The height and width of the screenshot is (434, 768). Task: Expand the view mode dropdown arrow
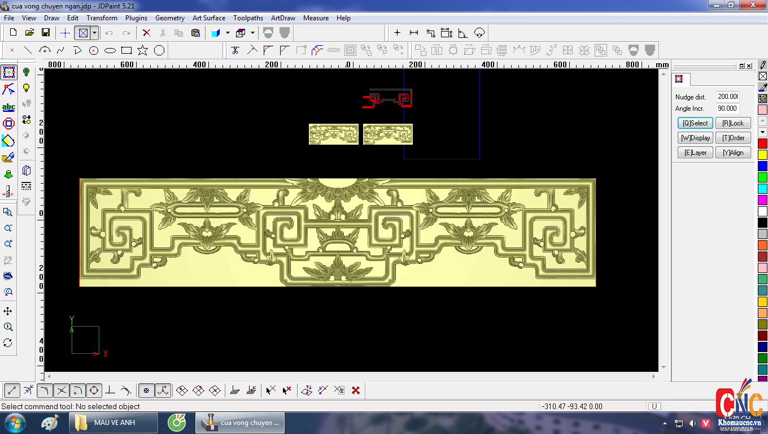coord(95,33)
